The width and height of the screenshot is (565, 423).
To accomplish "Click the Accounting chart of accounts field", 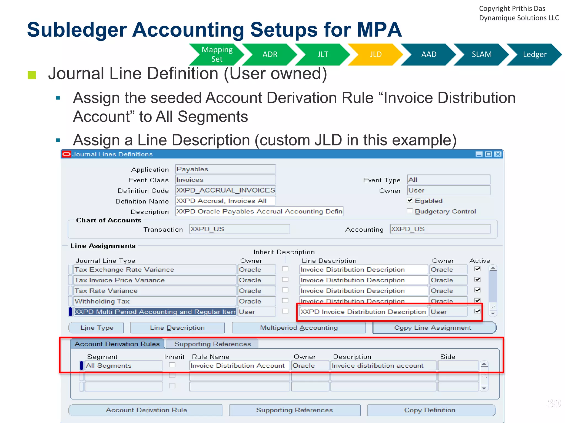I will pyautogui.click(x=440, y=229).
